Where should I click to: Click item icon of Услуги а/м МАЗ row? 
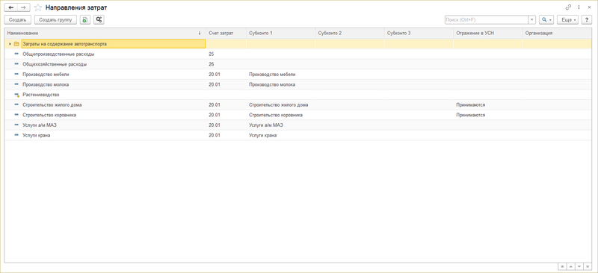pos(16,125)
